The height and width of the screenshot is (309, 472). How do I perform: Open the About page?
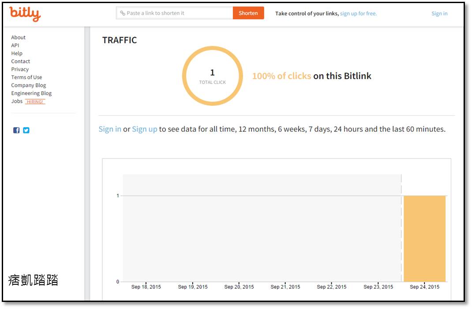tap(19, 38)
